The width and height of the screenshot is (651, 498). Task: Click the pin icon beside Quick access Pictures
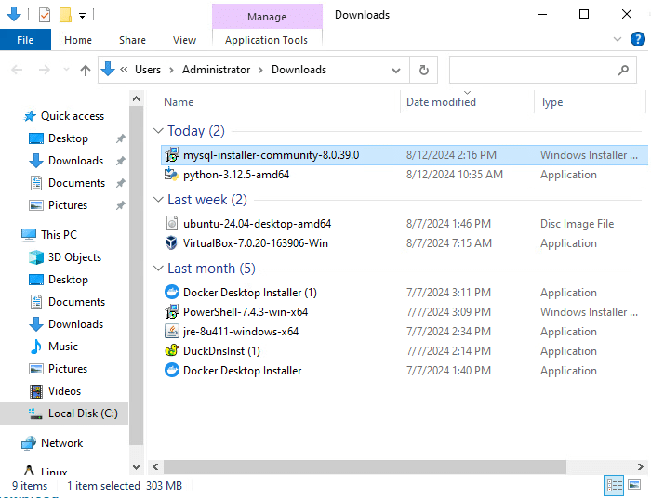120,205
